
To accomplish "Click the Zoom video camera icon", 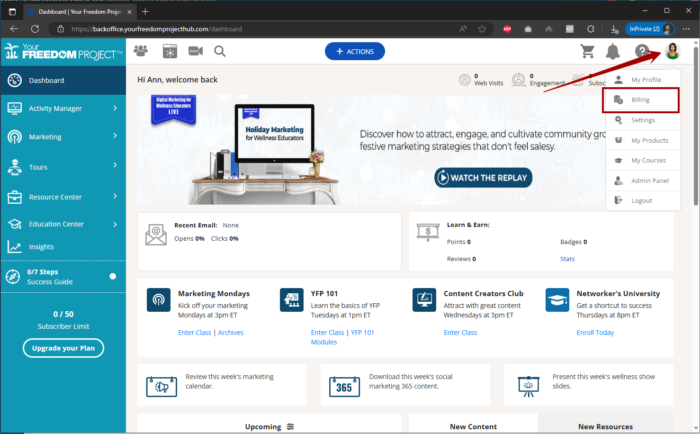I will click(196, 51).
